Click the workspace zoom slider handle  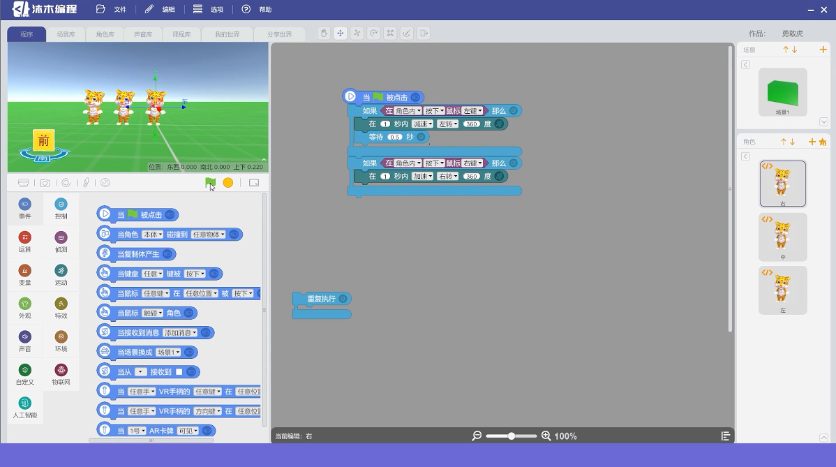[512, 436]
